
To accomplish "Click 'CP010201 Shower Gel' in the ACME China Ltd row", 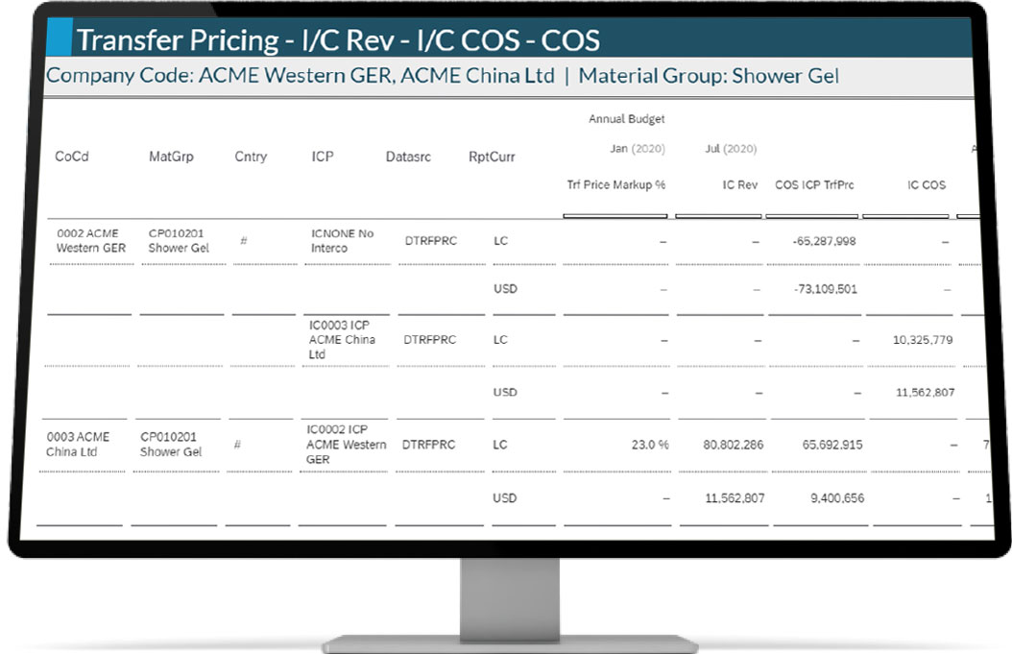I will pyautogui.click(x=171, y=445).
